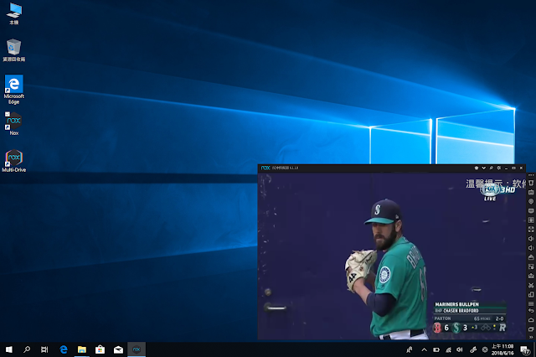536x357 pixels.
Task: Open the toolbox icon above the scissors
Action: 531,276
